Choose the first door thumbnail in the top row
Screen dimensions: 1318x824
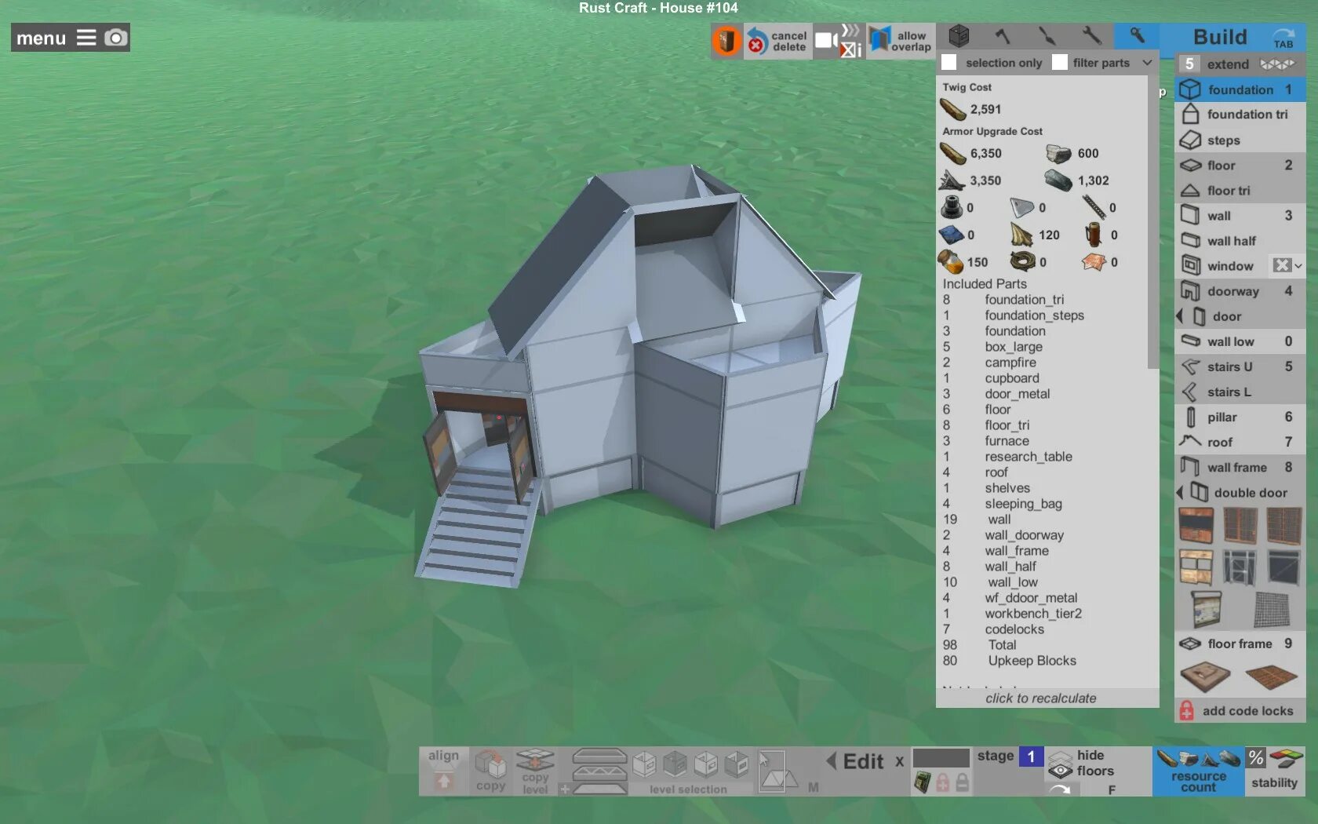pos(1196,525)
